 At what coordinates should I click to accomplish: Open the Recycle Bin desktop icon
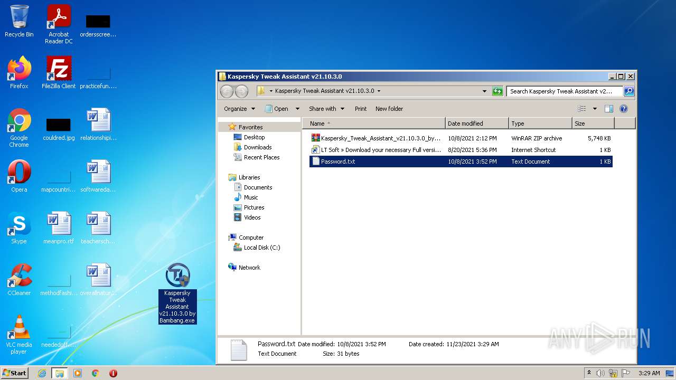pos(19,21)
